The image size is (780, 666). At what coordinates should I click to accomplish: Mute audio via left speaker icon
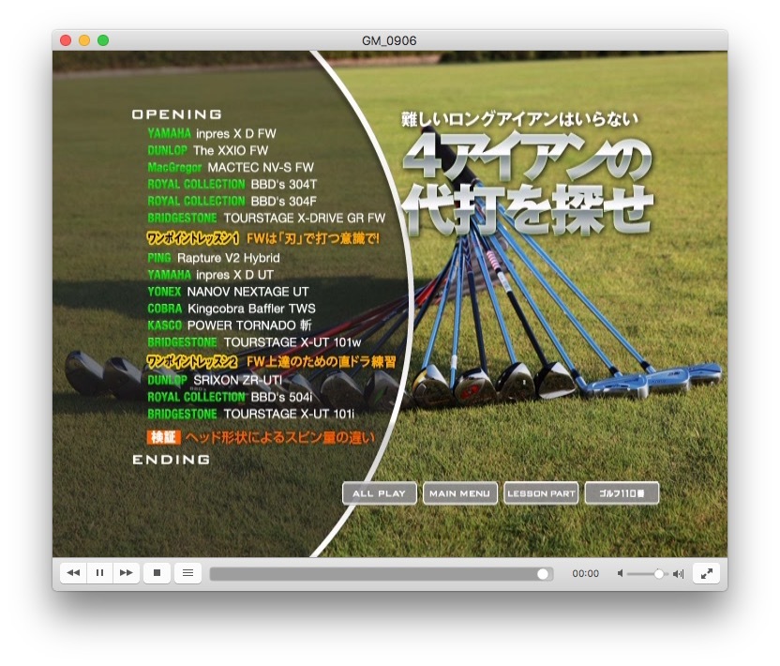tap(621, 573)
